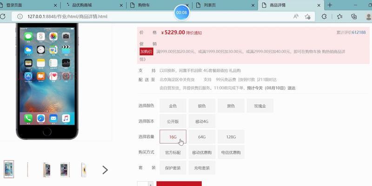Add this page to favorites star

[308, 17]
